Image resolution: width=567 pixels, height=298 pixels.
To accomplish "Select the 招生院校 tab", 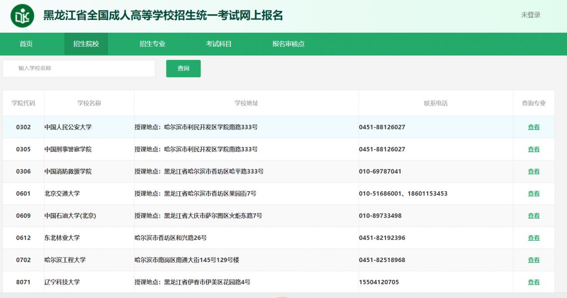I will coord(86,44).
